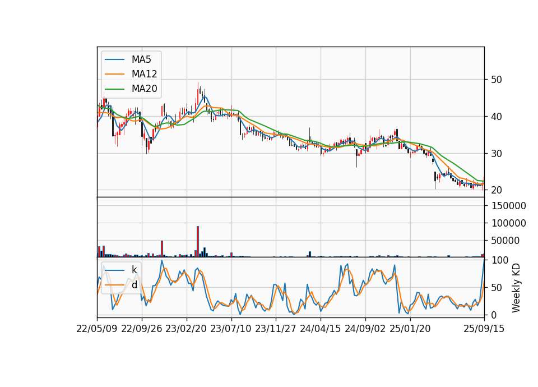Screen dimensions: 538x387
Task: Click the 22/05/09 date axis label
Action: (x=97, y=329)
